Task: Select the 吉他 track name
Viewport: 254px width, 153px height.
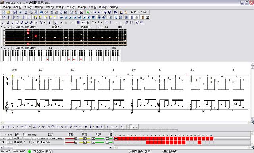Action: click(x=17, y=138)
